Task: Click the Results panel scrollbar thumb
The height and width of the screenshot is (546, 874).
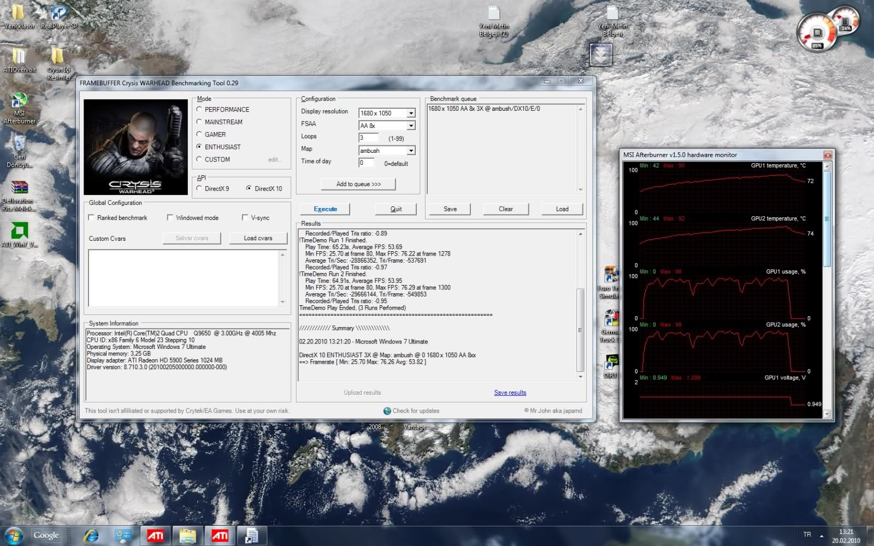Action: click(580, 329)
